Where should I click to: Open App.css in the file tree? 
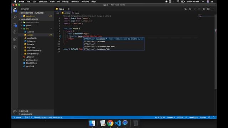[31, 32]
